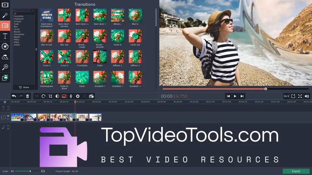This screenshot has height=175, width=312.
Task: Click the transitions search field
Action: (x=24, y=10)
